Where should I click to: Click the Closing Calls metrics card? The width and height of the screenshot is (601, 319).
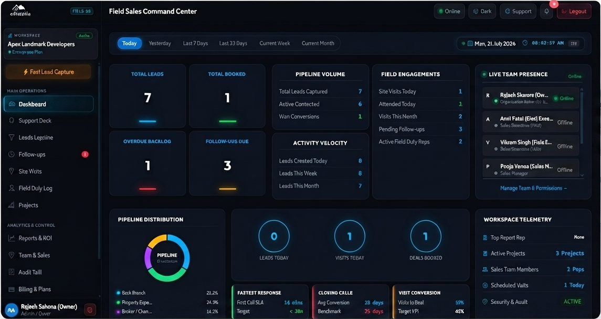(351, 302)
